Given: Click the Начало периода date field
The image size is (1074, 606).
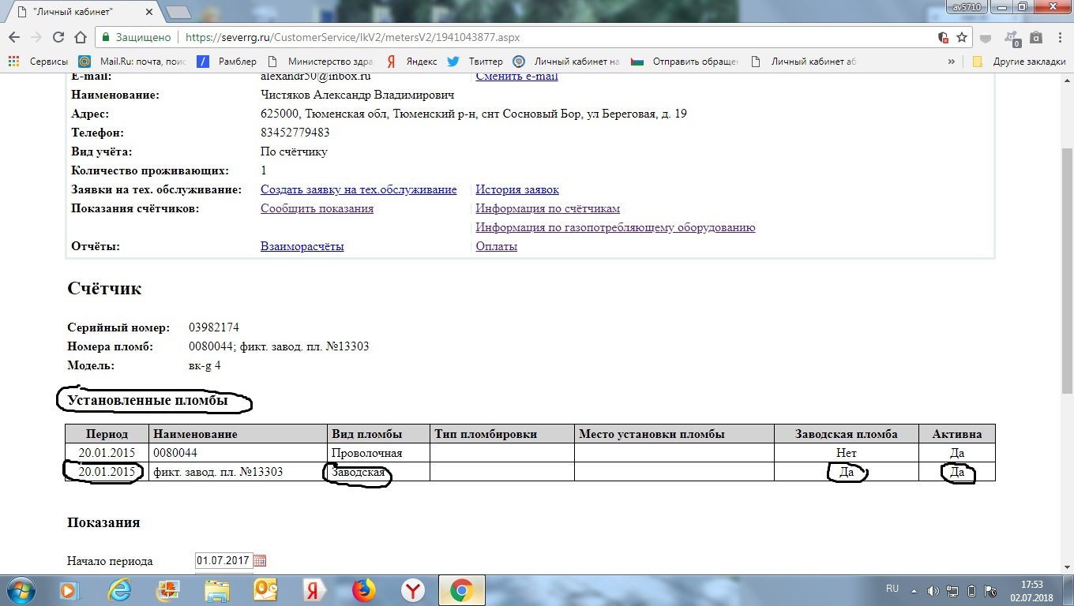Looking at the screenshot, I should pyautogui.click(x=223, y=560).
